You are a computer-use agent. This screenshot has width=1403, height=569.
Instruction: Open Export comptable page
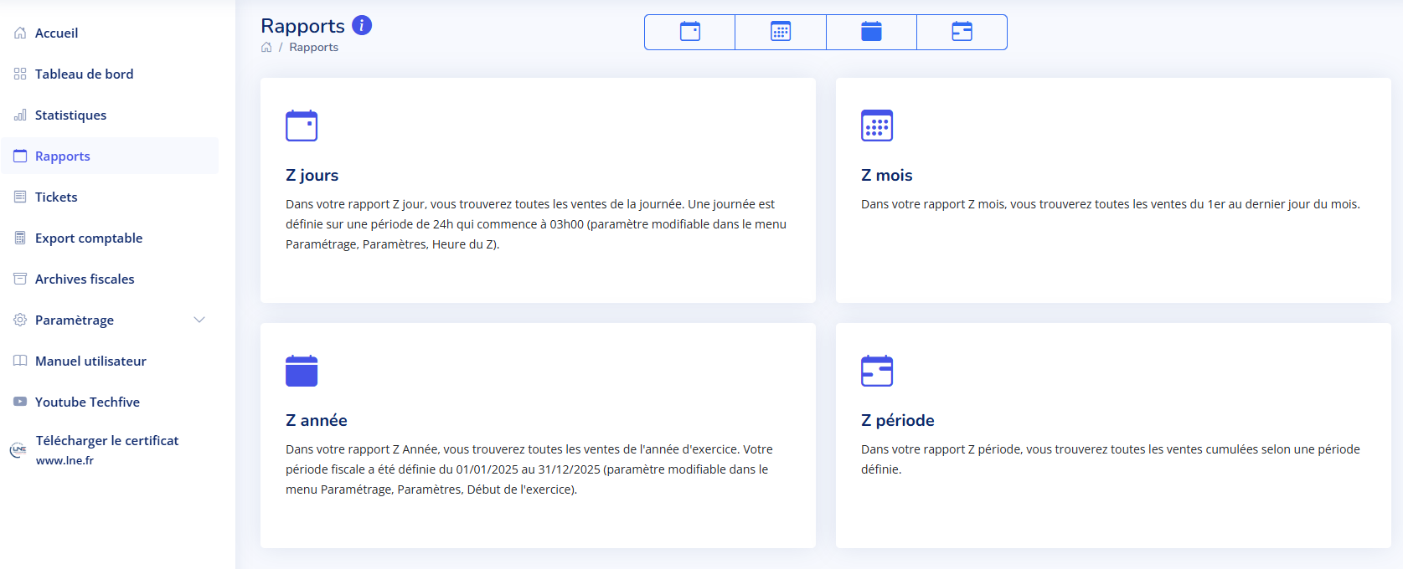89,238
